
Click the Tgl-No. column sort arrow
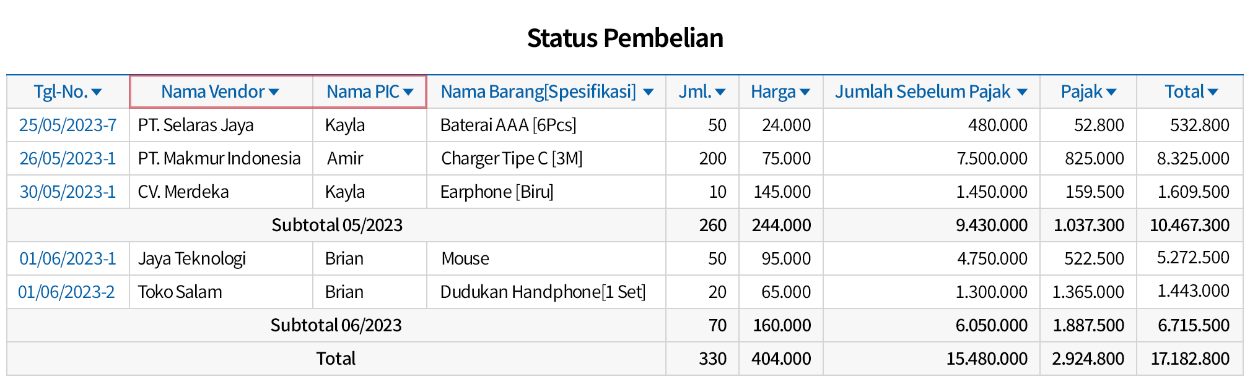(x=97, y=93)
